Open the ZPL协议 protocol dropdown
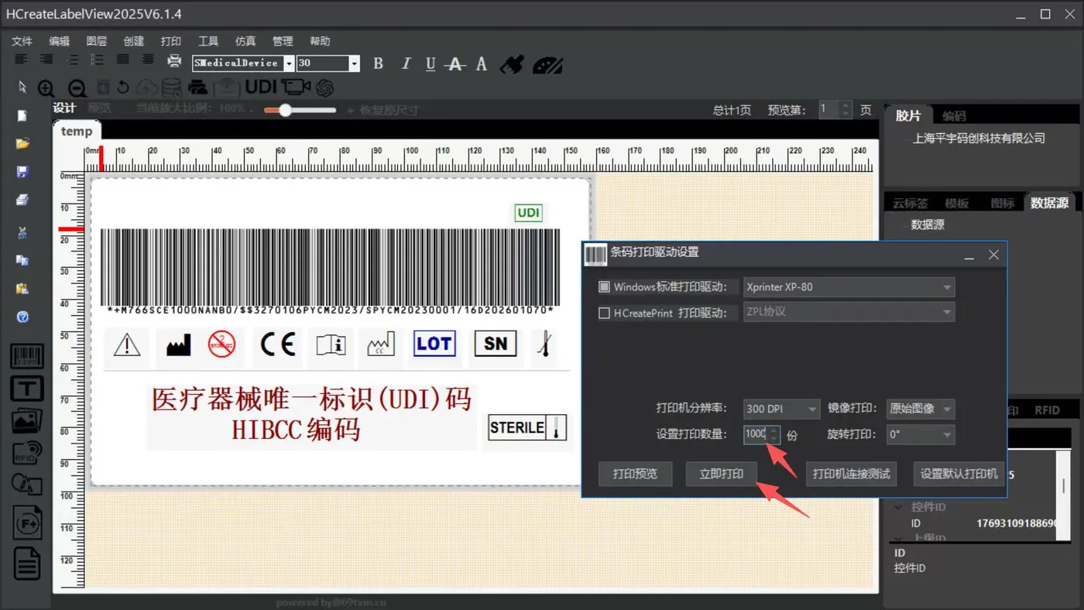This screenshot has width=1084, height=610. point(849,312)
